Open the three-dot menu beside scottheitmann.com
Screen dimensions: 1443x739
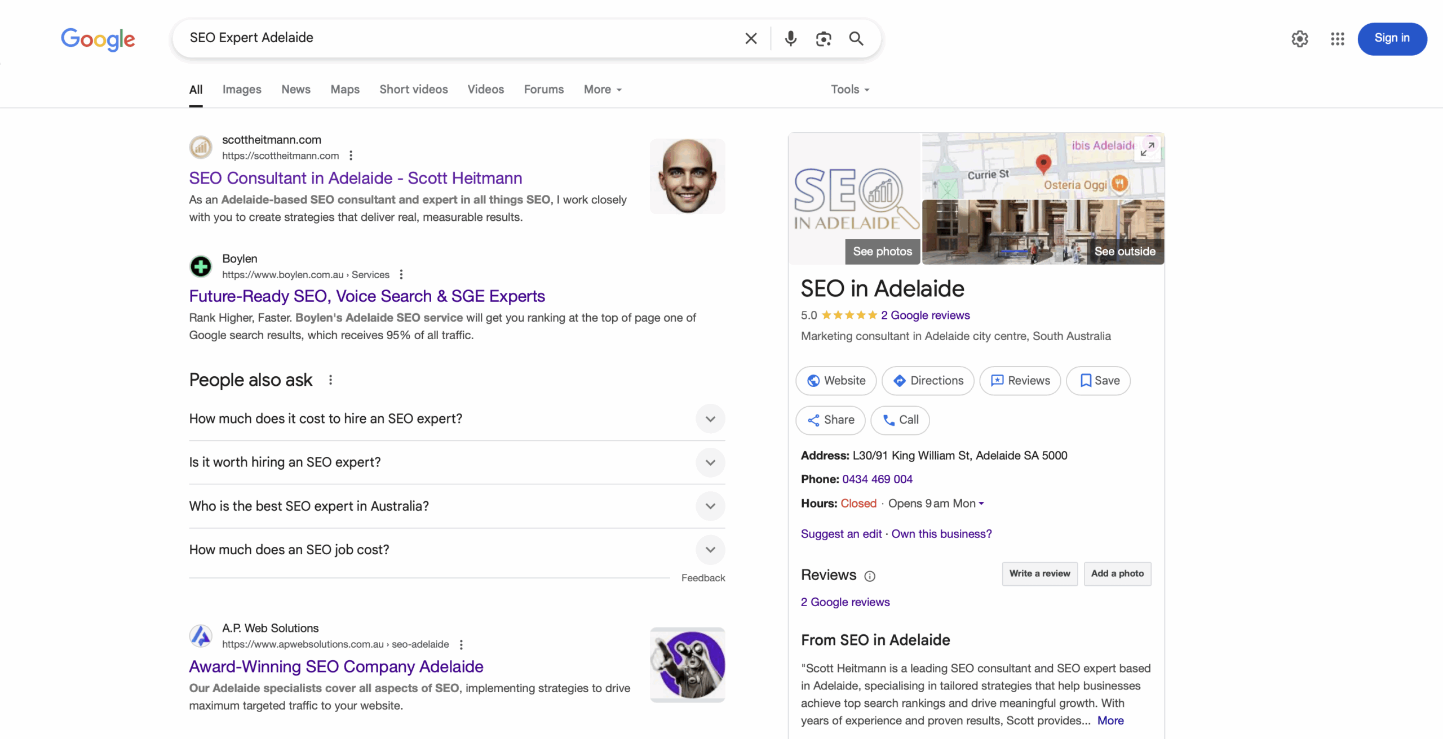point(351,155)
